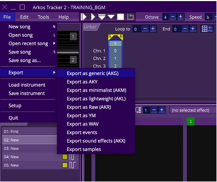Open the Help menu
Screen dimensions: 217x182
click(63, 17)
